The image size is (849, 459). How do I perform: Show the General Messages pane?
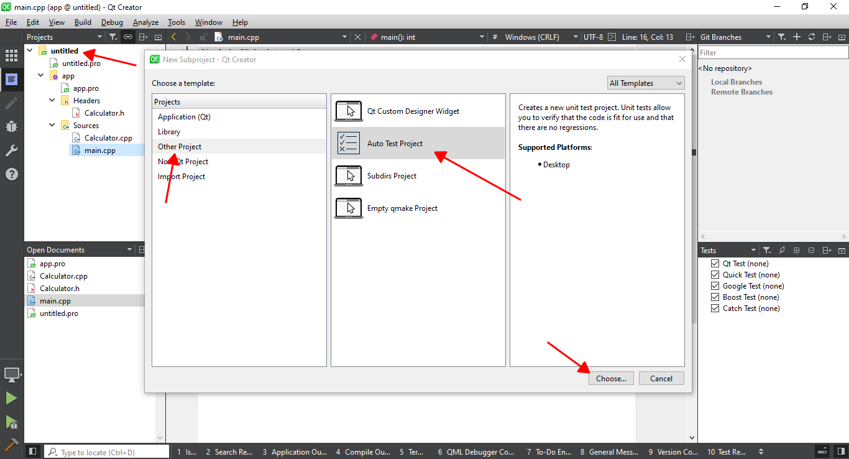point(610,452)
